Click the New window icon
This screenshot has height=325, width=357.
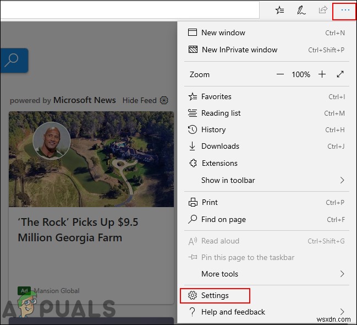tap(193, 32)
